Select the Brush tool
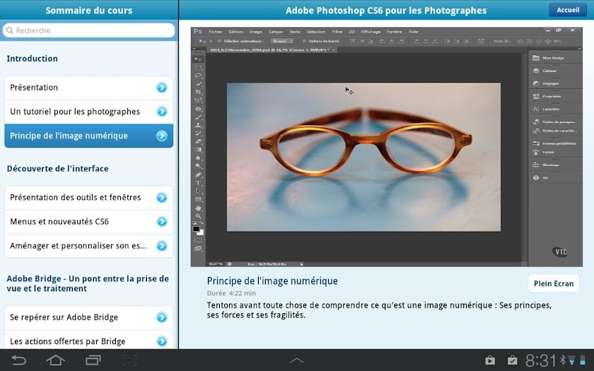The image size is (594, 371). [198, 117]
